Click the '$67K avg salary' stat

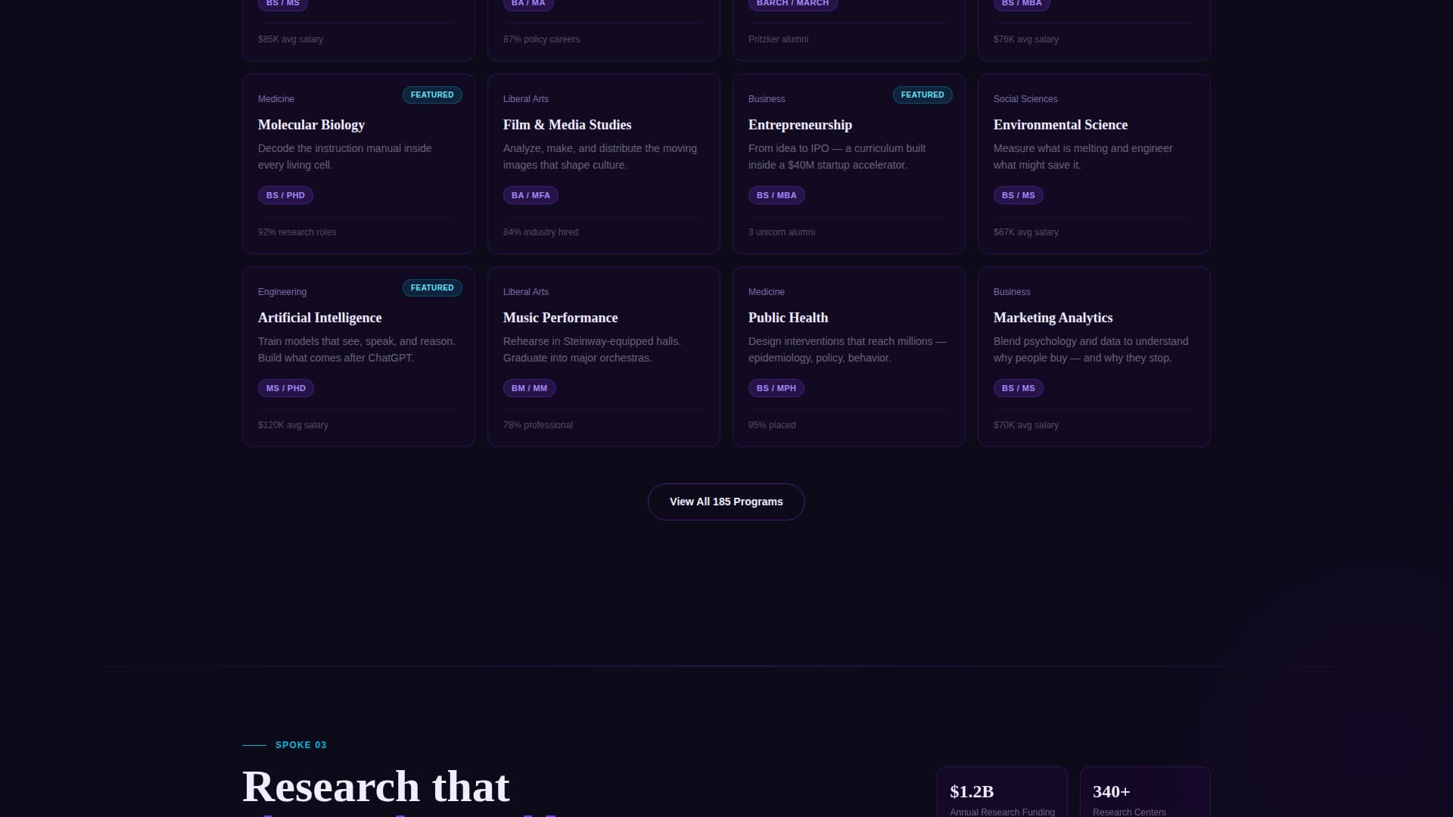pyautogui.click(x=1025, y=232)
